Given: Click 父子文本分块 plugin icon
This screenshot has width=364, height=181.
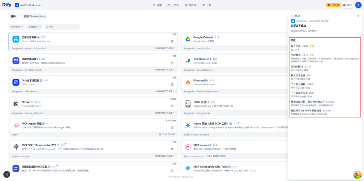Looking at the screenshot, I should 16,39.
